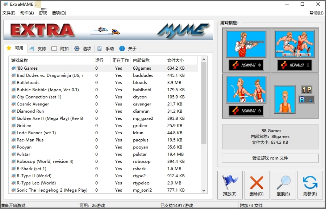
Task: Click the blue flag Play icon
Action: coord(229,182)
